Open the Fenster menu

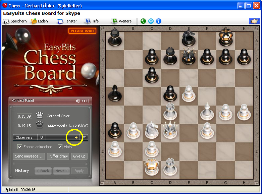tap(67, 21)
